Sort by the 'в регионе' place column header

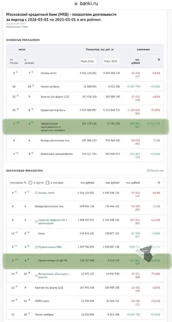(x=29, y=61)
